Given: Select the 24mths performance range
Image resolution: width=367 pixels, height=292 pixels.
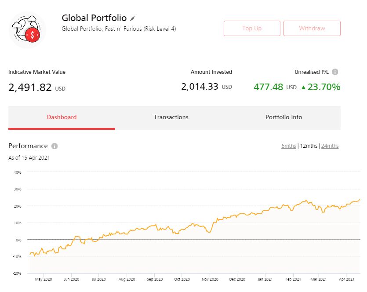Looking at the screenshot, I should tap(330, 146).
